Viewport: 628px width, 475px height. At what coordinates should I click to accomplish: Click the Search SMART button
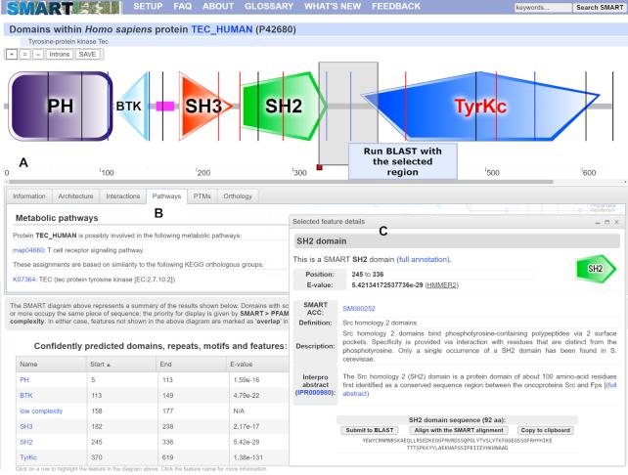(600, 8)
